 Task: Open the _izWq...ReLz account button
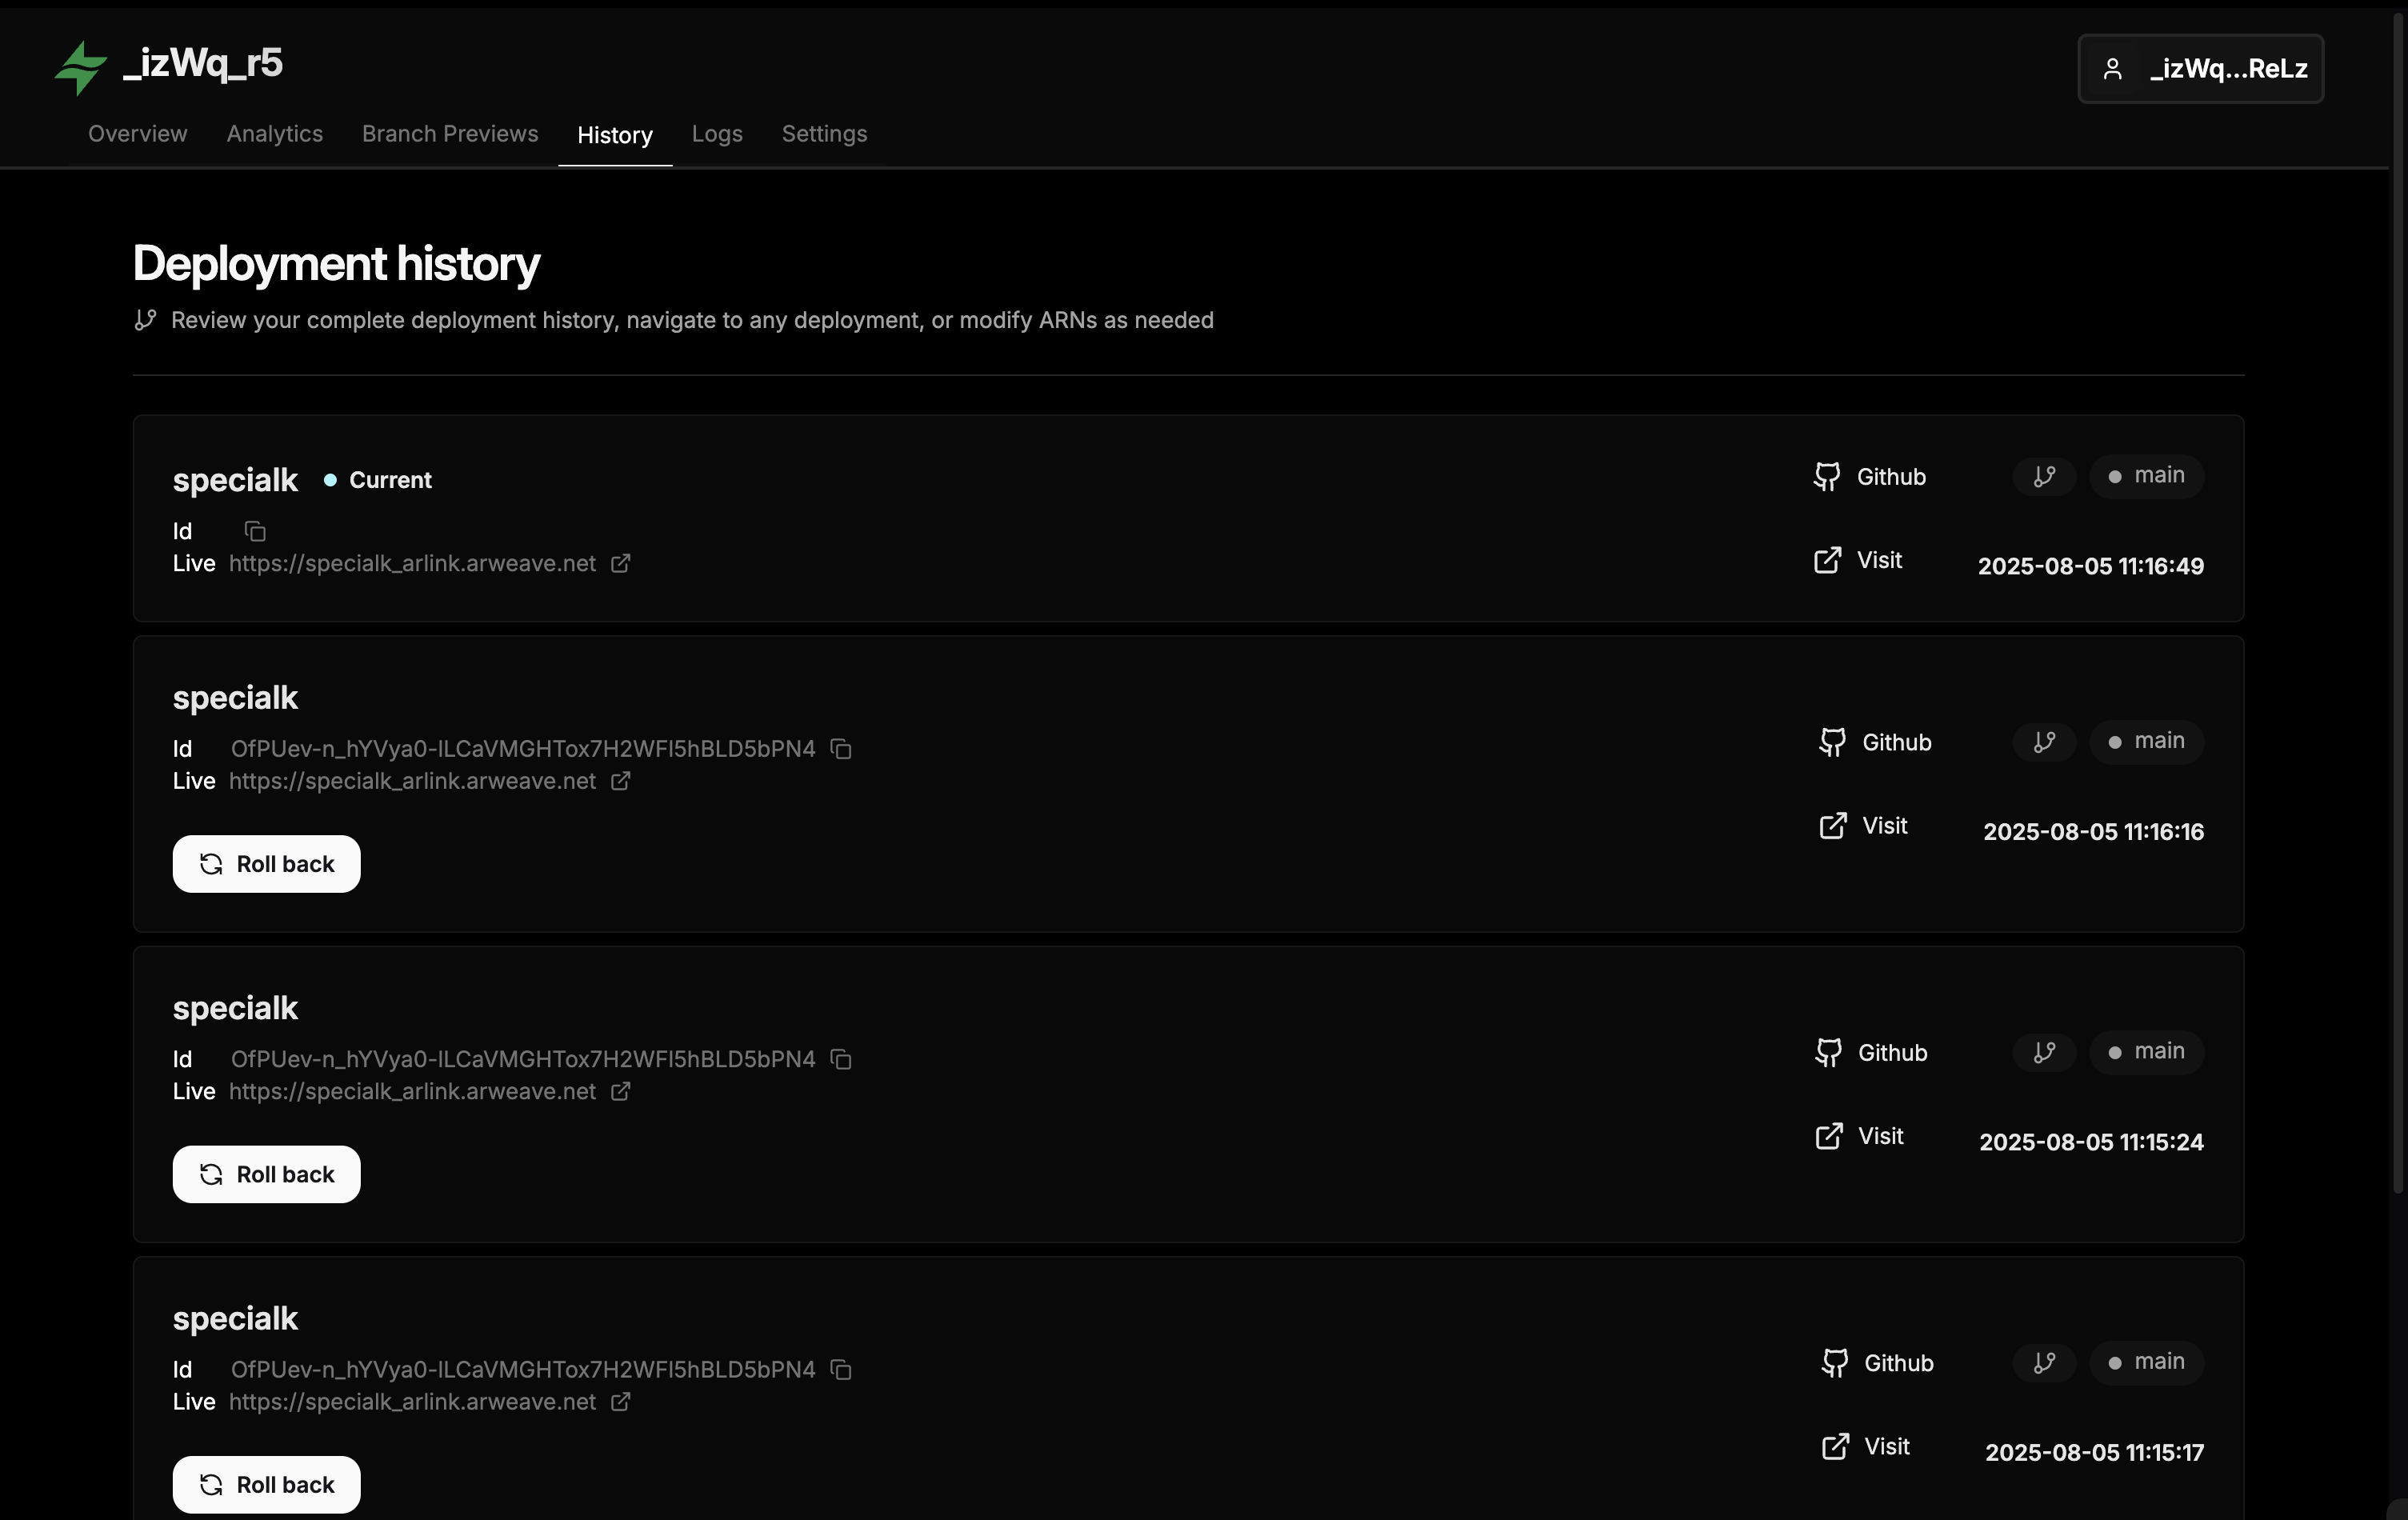2200,68
